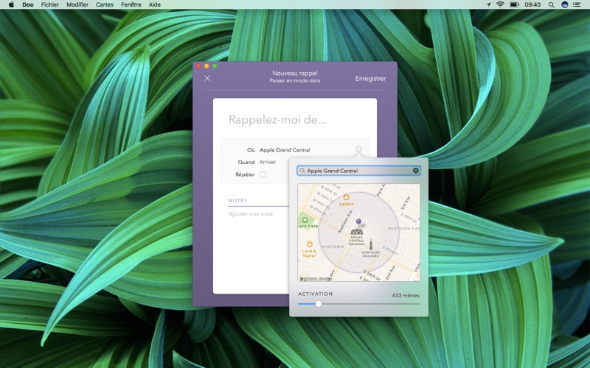Dismiss reminder with the X icon
The width and height of the screenshot is (590, 368).
(x=207, y=78)
